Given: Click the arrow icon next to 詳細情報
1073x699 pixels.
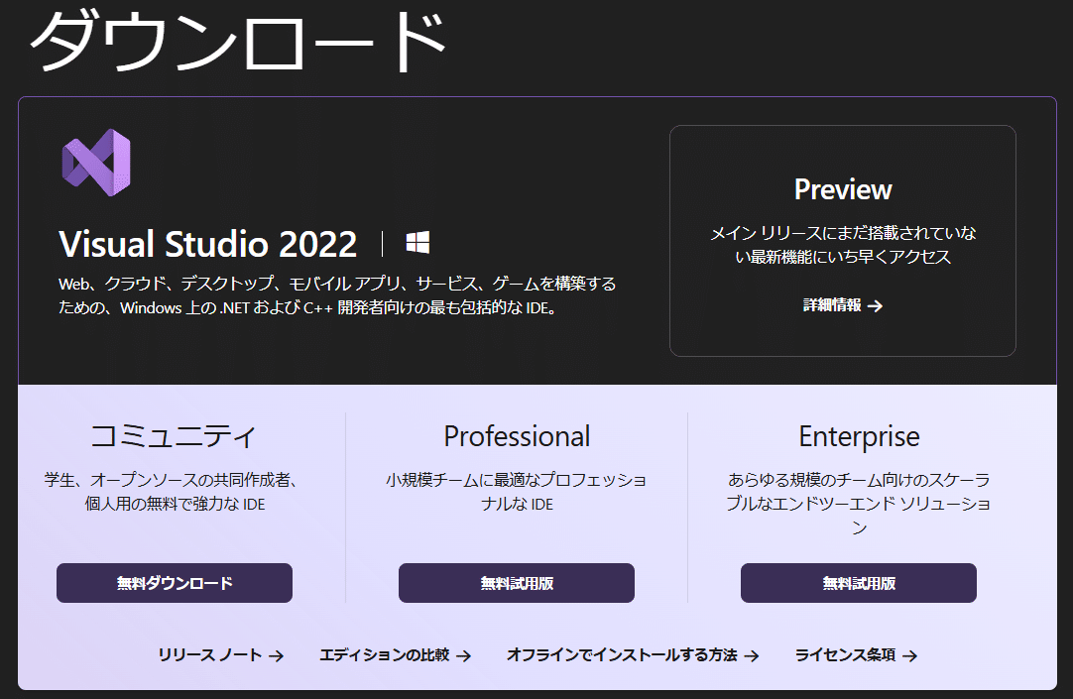Looking at the screenshot, I should tap(875, 306).
